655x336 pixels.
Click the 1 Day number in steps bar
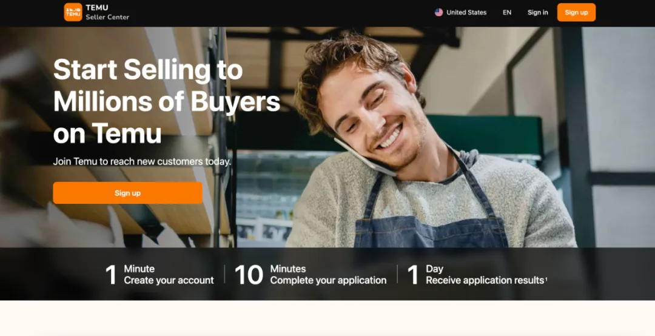413,275
